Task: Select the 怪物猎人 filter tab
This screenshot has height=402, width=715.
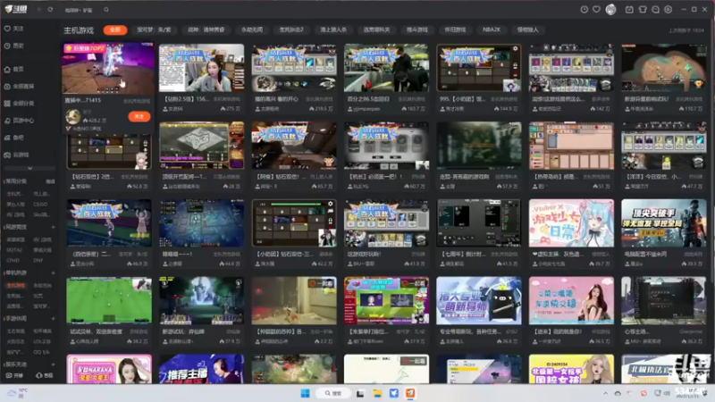Action: pyautogui.click(x=527, y=29)
